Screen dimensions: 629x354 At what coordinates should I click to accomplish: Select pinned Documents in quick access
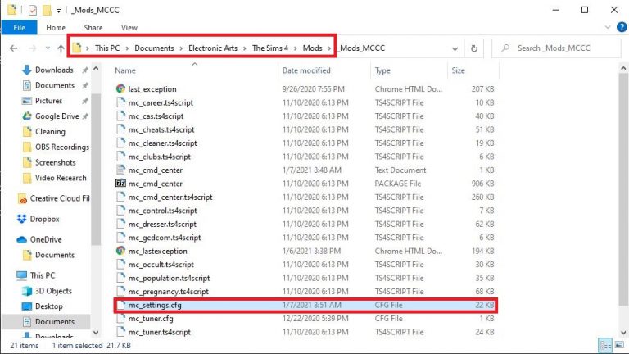(55, 85)
